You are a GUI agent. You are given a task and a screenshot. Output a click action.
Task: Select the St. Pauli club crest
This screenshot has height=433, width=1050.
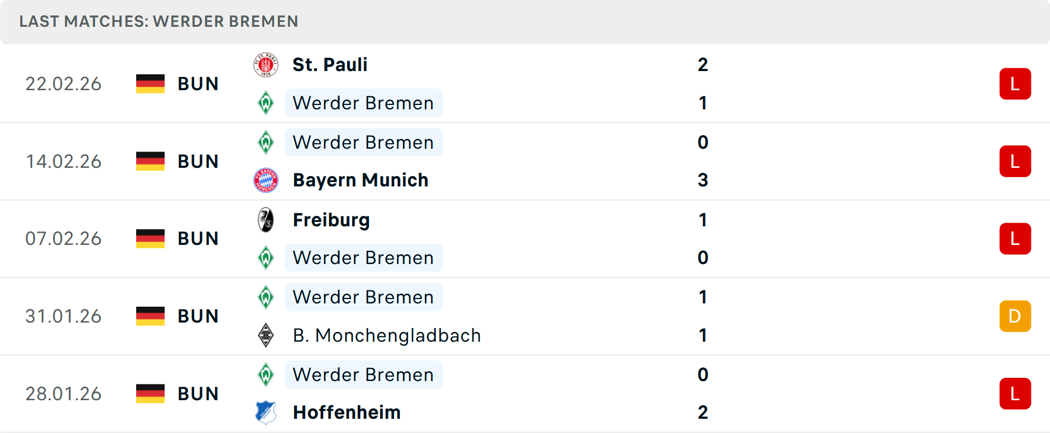(266, 64)
